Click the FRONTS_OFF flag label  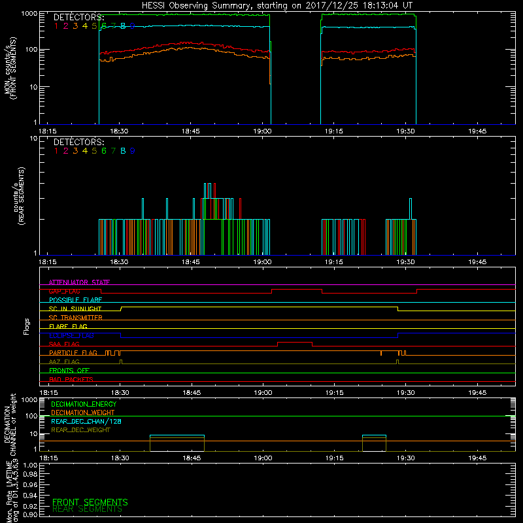tap(69, 370)
